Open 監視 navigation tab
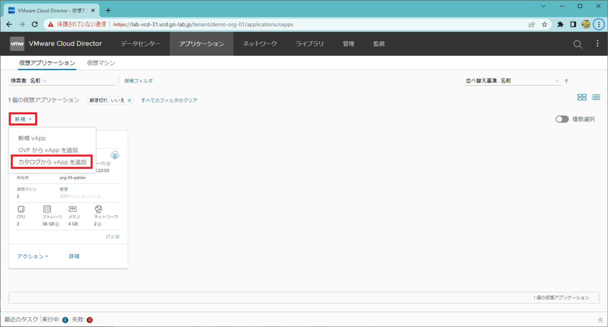The width and height of the screenshot is (608, 327). [379, 44]
